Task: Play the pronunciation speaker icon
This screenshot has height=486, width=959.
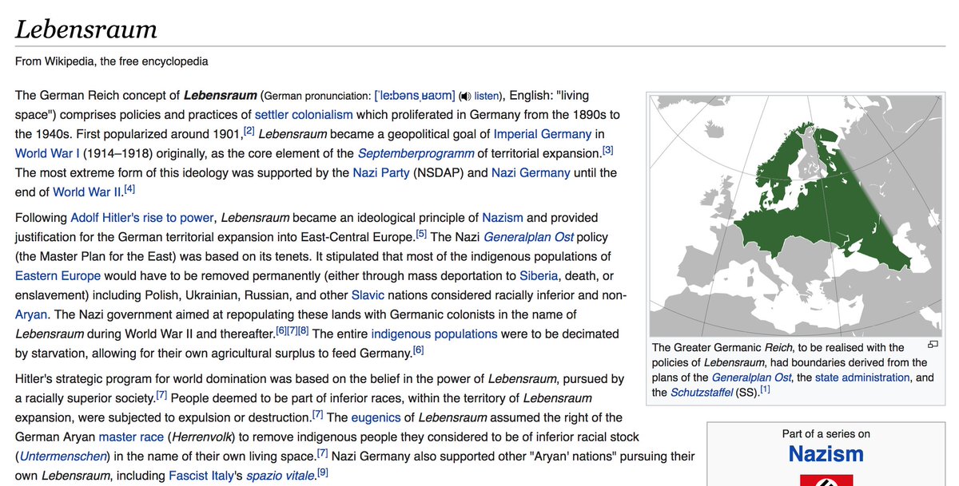Action: click(x=464, y=96)
